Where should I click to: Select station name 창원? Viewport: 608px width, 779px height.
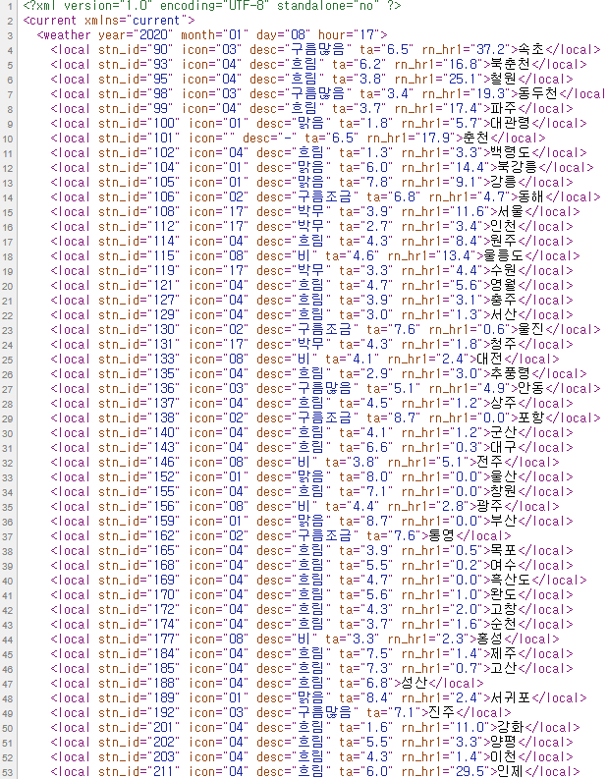coord(504,492)
